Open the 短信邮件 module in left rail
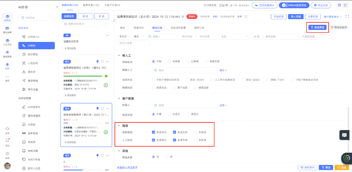This screenshot has height=172, width=352. (7, 30)
